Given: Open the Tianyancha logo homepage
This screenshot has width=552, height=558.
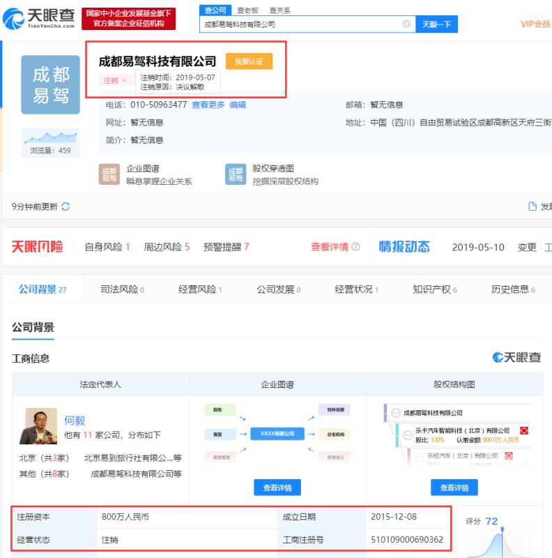Looking at the screenshot, I should pos(39,19).
